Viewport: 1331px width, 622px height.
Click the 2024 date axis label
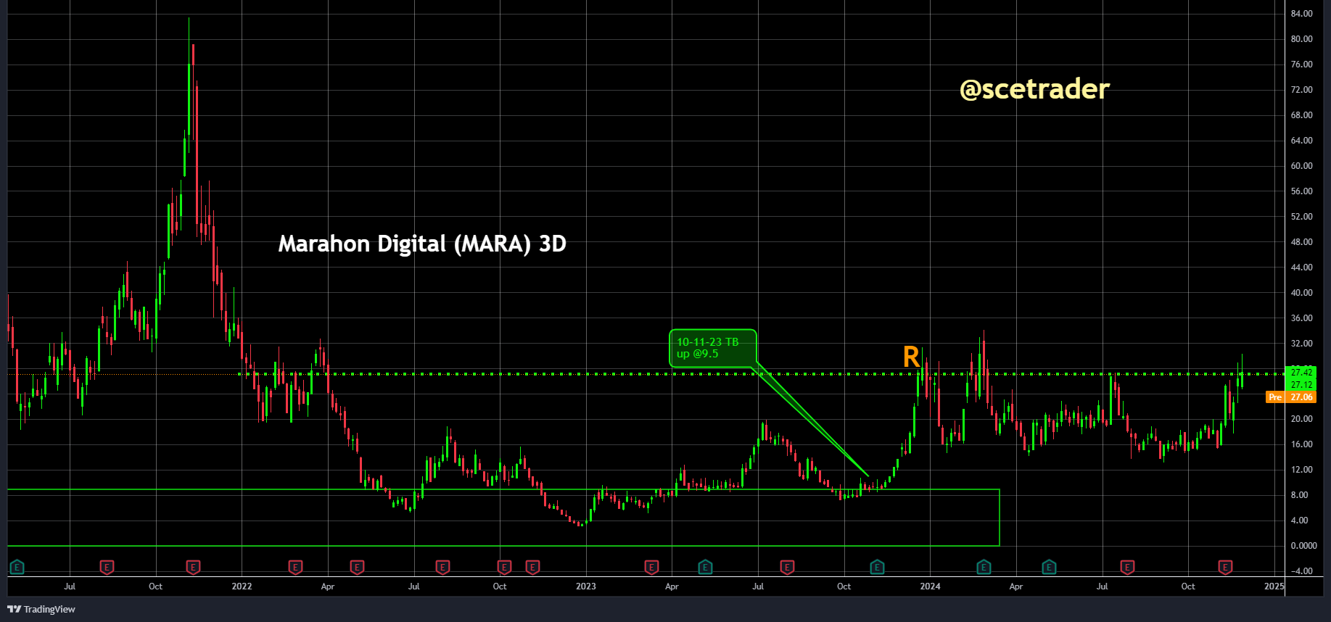tap(930, 586)
